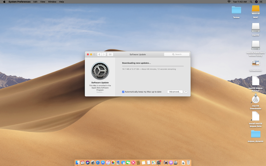Viewport: 266px width, 166px height.
Task: Show all preferences grid button
Action: (110, 54)
